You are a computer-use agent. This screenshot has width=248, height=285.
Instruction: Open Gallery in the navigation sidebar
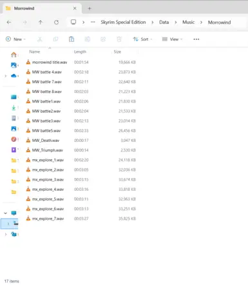14,65
